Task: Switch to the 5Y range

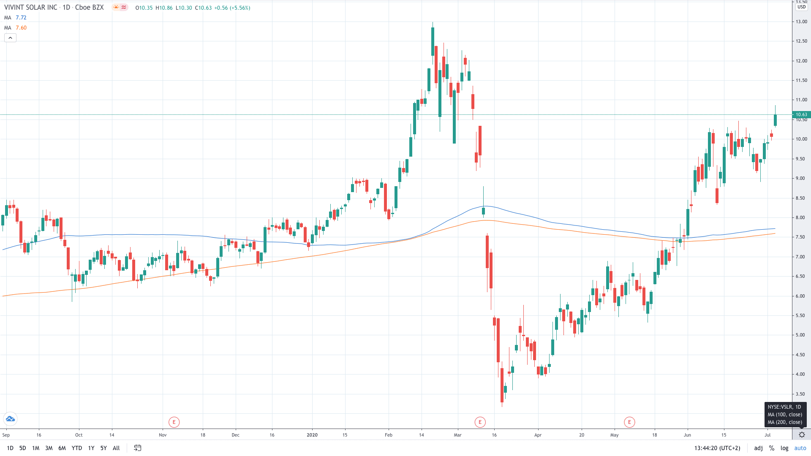Action: pos(103,448)
